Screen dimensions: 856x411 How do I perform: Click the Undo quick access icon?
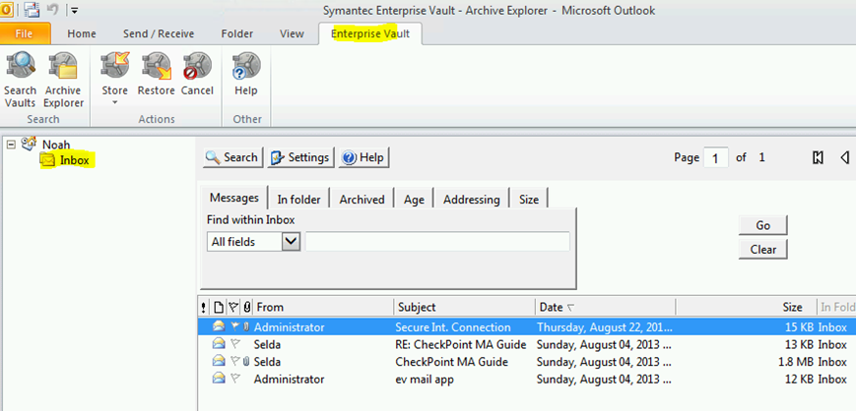pos(53,10)
